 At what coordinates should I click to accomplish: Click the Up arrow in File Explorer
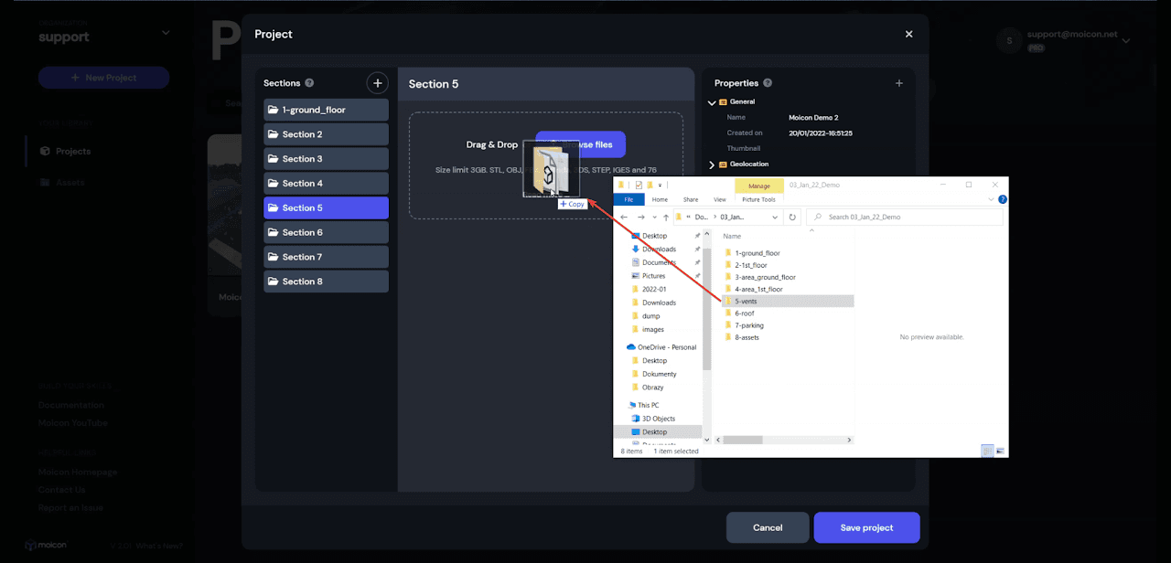click(665, 218)
